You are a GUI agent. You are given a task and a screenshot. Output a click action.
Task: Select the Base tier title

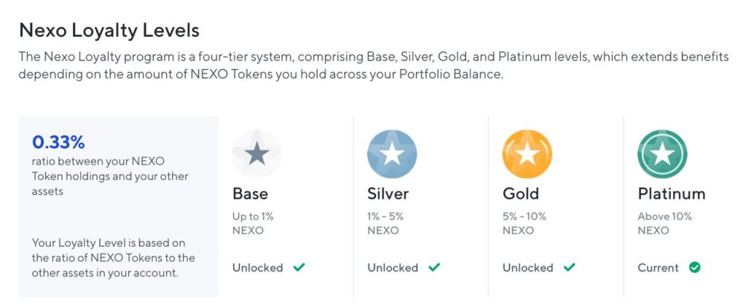[251, 194]
